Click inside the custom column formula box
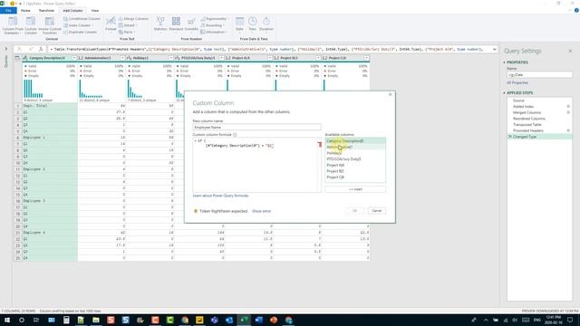 [x=257, y=165]
